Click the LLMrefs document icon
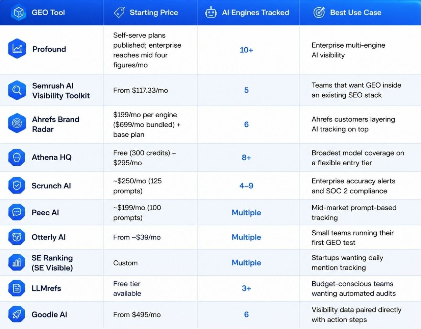Screen dimensions: 421x329 (x=17, y=288)
